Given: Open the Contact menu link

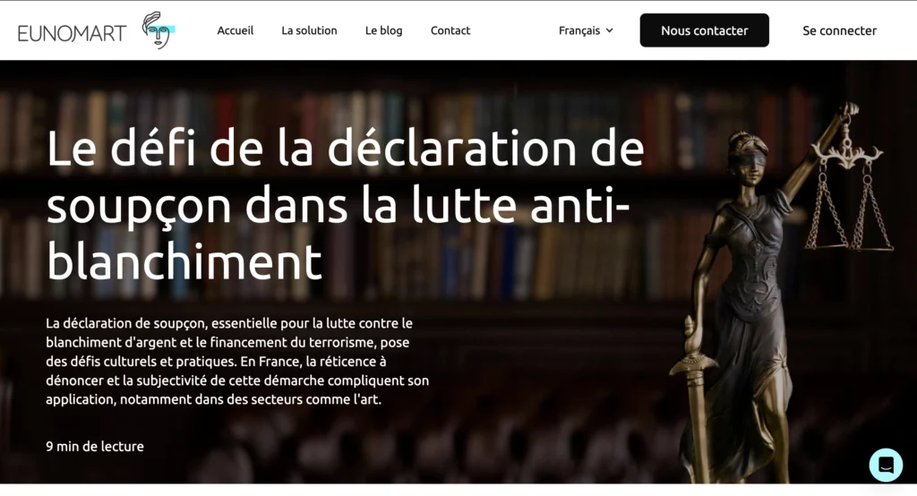Looking at the screenshot, I should click(x=450, y=30).
